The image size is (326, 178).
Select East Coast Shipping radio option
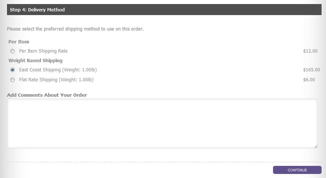point(13,70)
